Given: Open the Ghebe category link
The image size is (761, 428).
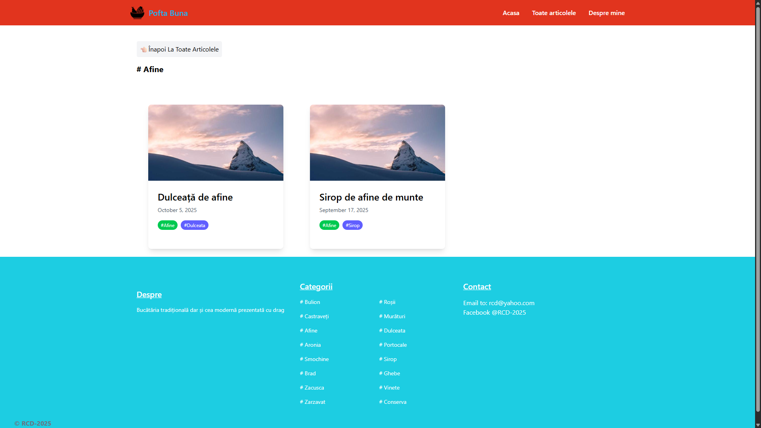Looking at the screenshot, I should click(389, 373).
